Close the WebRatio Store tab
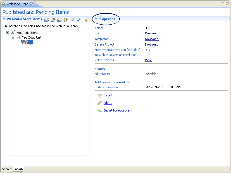This screenshot has width=231, height=173. tap(32, 4)
